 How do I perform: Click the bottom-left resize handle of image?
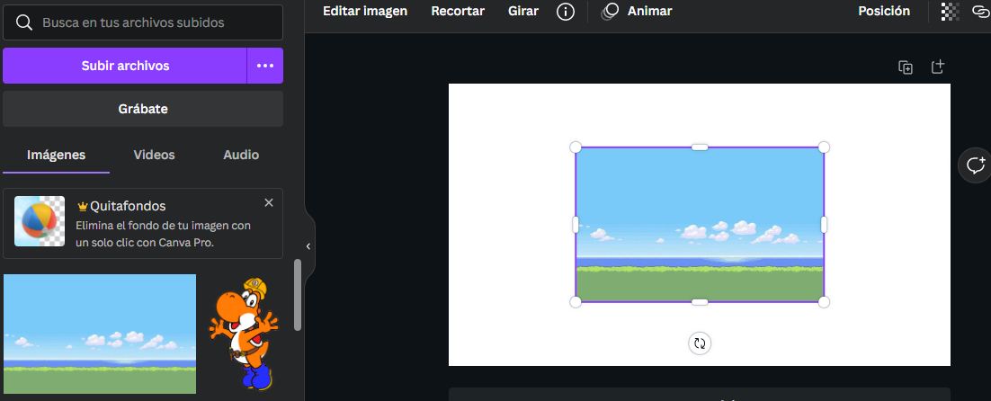pos(576,302)
